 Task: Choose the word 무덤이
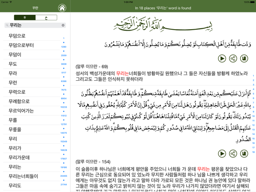pyautogui.click(x=32, y=55)
